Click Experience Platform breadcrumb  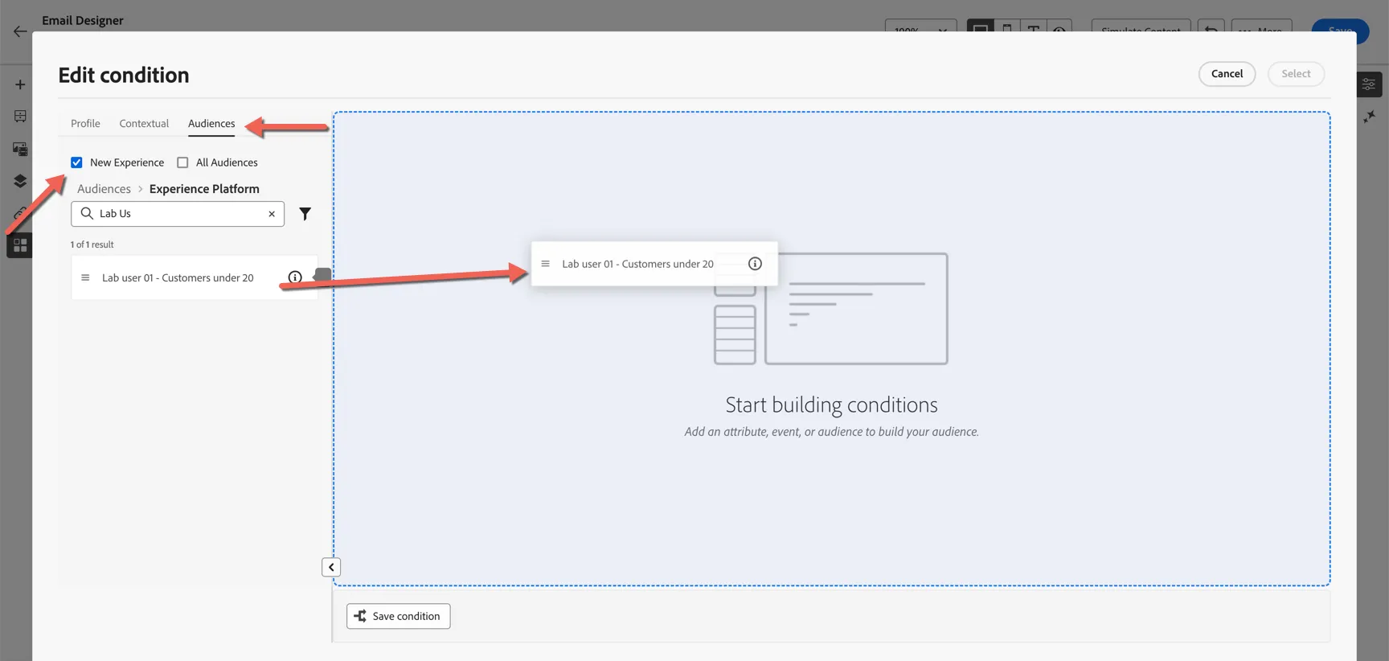point(204,189)
